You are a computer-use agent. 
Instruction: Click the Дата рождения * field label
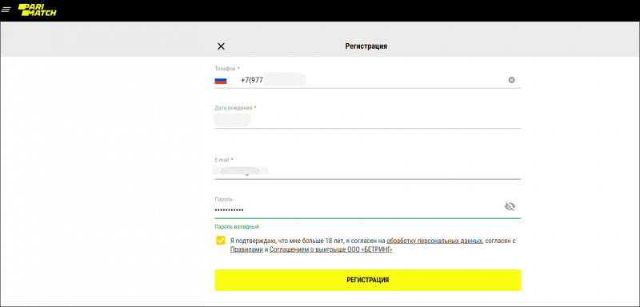click(x=235, y=108)
